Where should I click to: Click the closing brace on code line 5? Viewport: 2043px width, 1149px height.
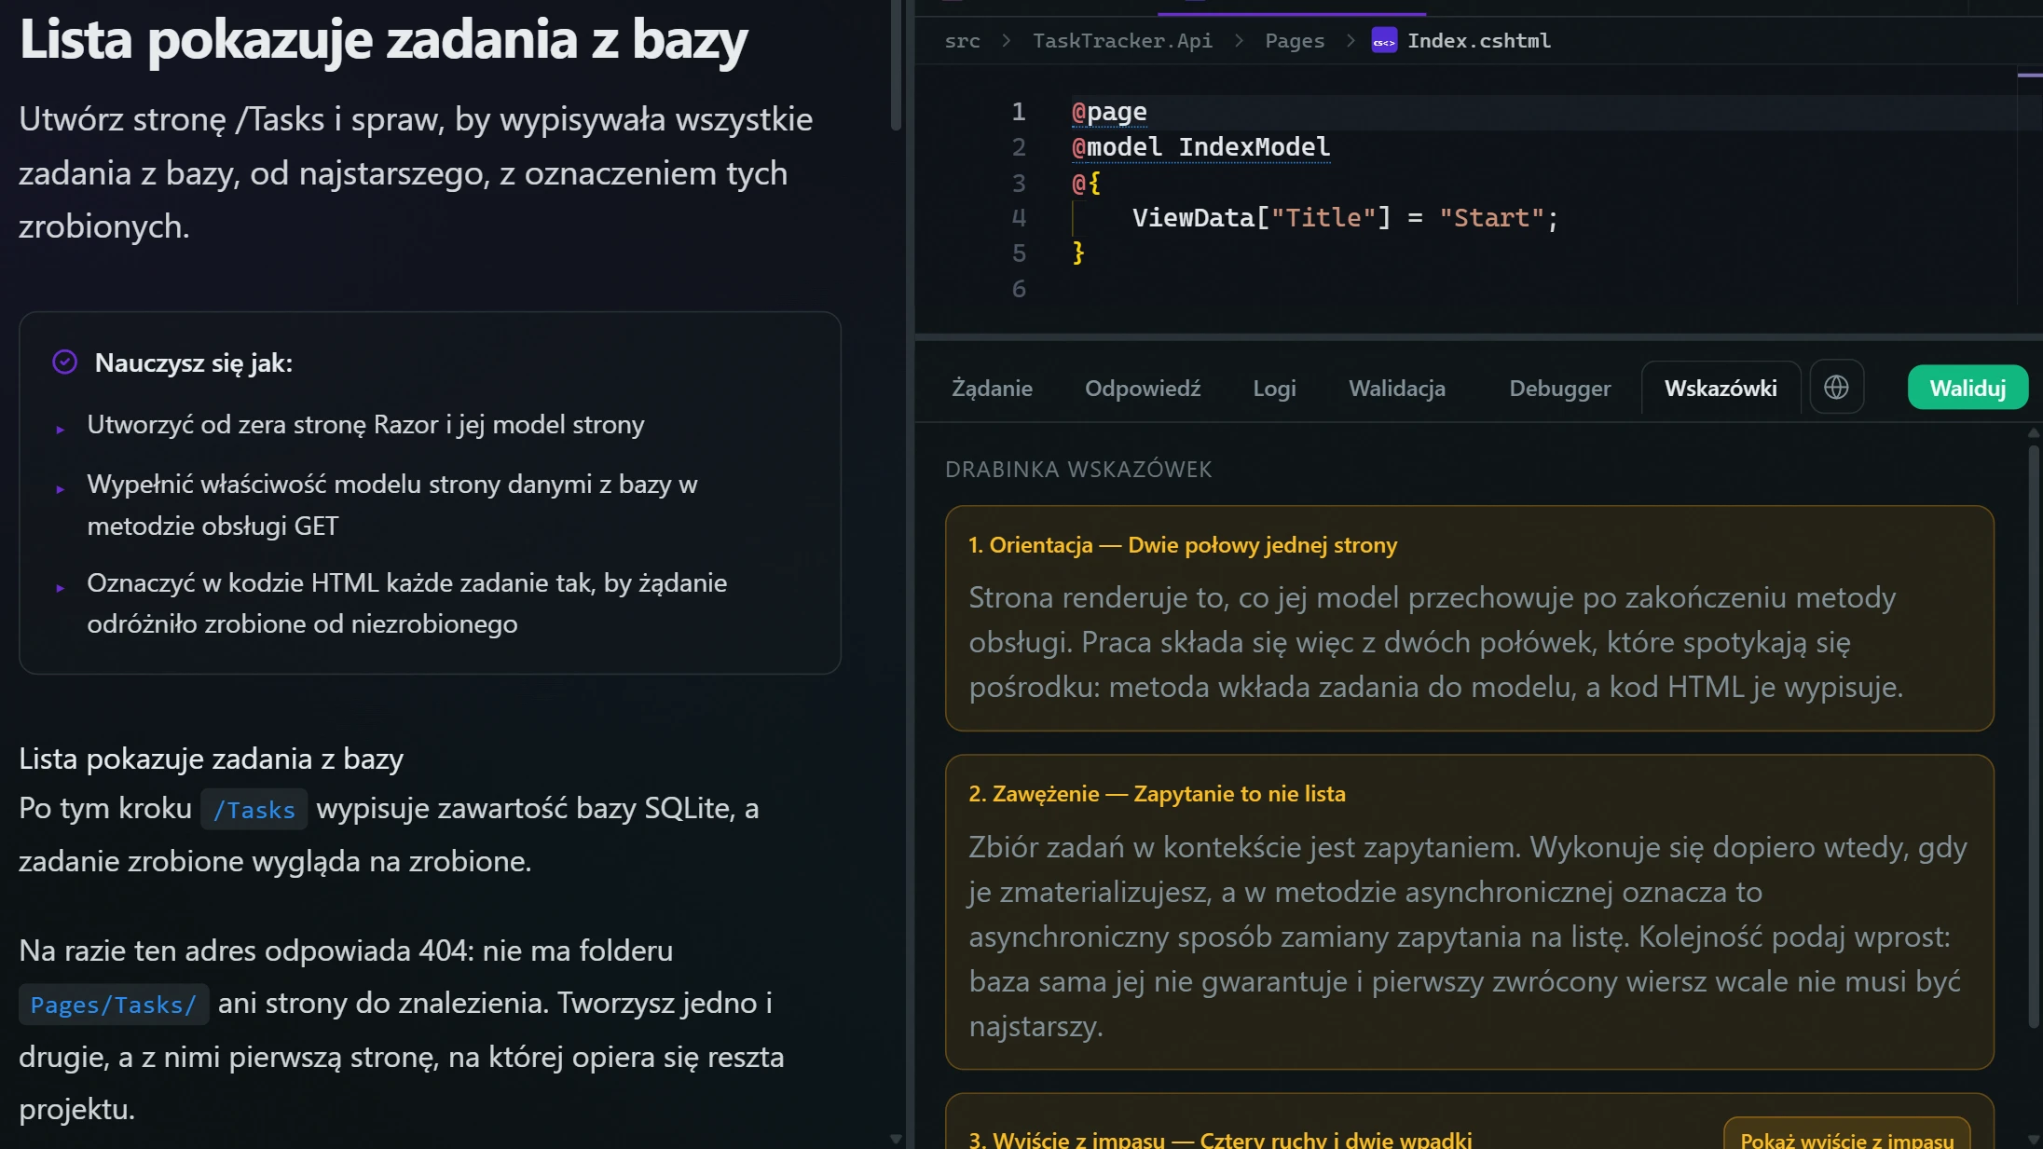point(1078,253)
